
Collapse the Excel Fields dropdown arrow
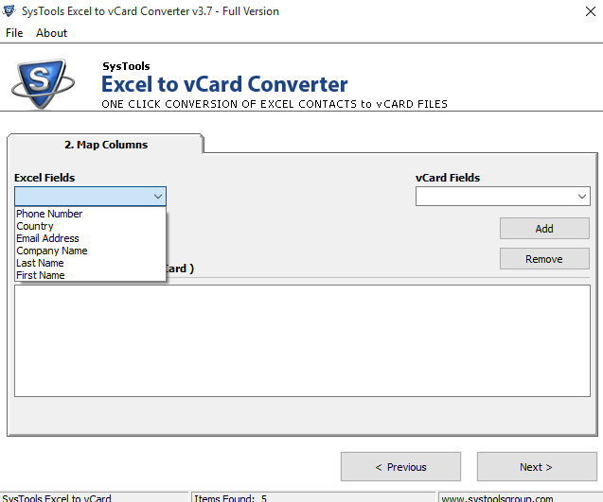(x=158, y=197)
